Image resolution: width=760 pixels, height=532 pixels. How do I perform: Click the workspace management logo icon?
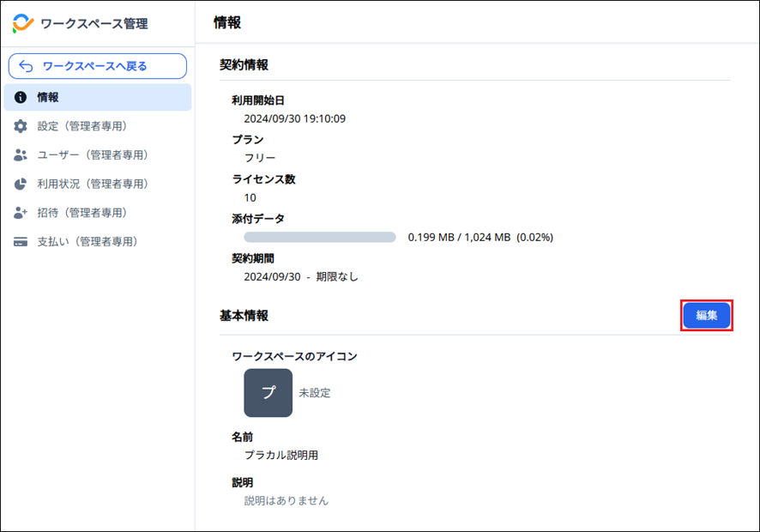[x=22, y=24]
